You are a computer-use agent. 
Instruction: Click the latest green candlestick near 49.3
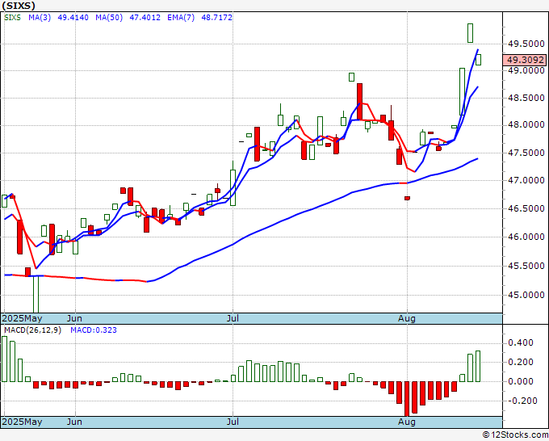pos(478,60)
